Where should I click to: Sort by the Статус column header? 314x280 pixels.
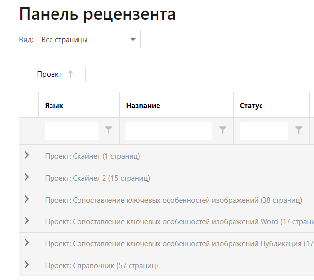click(x=251, y=106)
